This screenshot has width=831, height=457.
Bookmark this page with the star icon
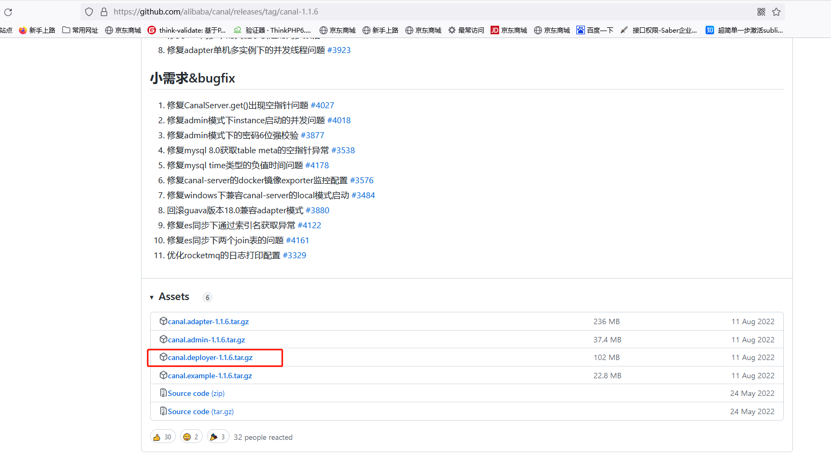click(776, 12)
